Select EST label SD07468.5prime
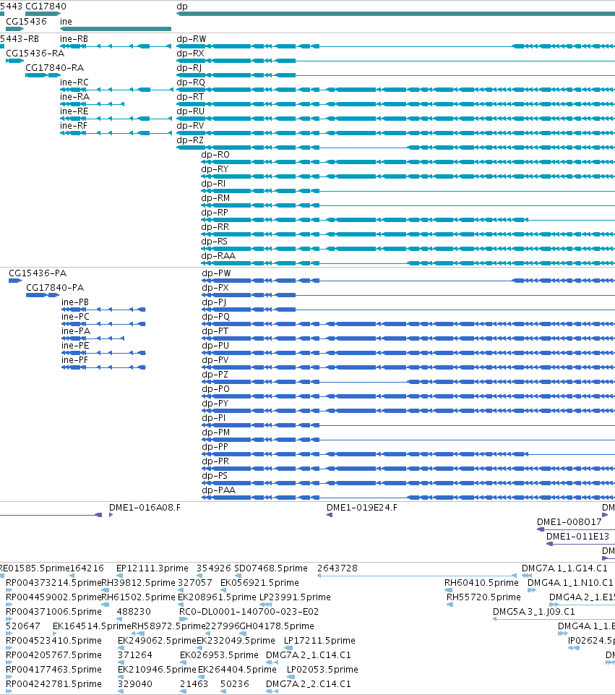Viewport: 615px width, 695px height. coord(270,568)
